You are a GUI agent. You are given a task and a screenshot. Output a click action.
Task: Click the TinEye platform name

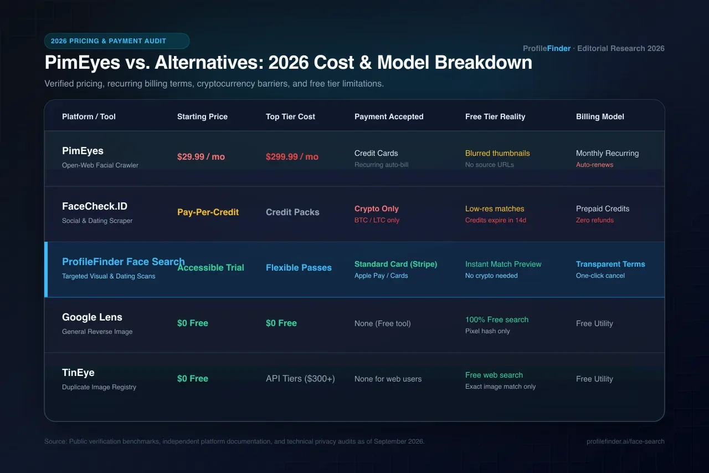pyautogui.click(x=78, y=373)
